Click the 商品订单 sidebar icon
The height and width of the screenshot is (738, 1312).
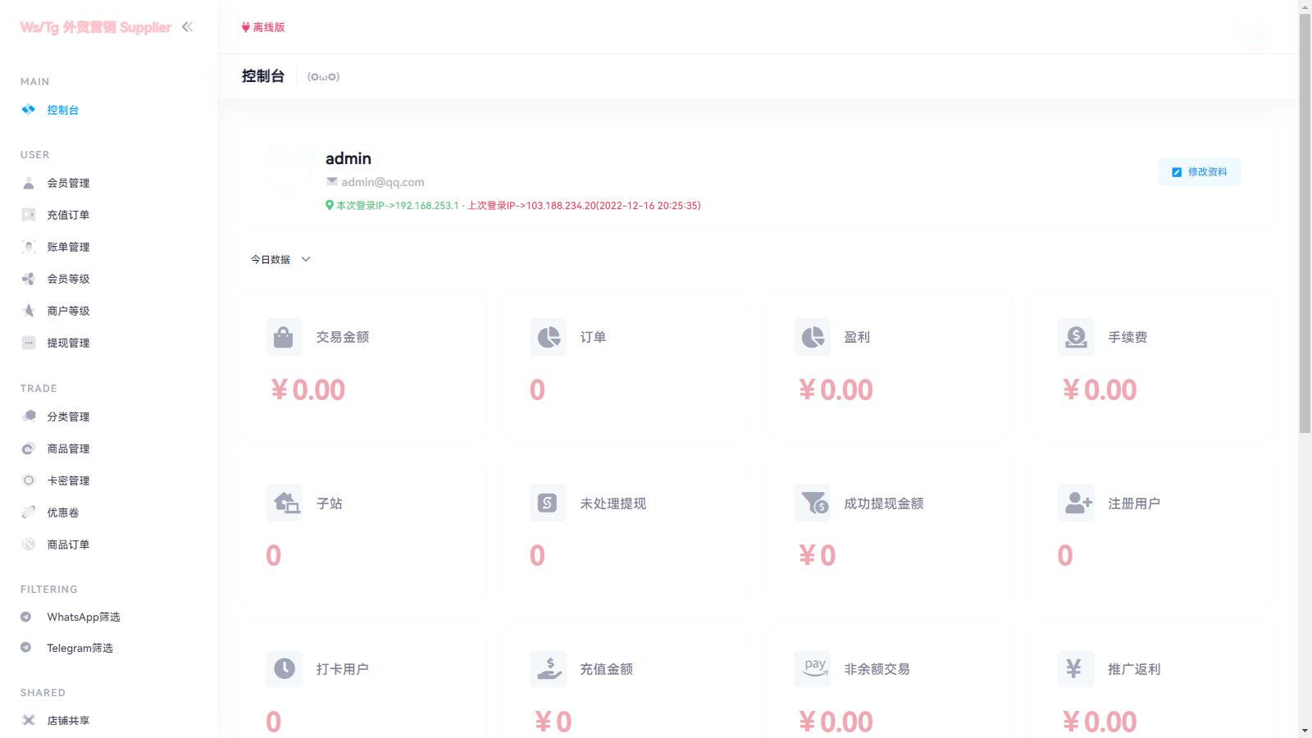29,544
